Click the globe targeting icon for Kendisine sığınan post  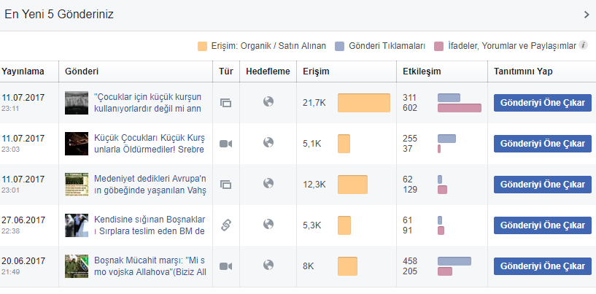[x=268, y=224]
